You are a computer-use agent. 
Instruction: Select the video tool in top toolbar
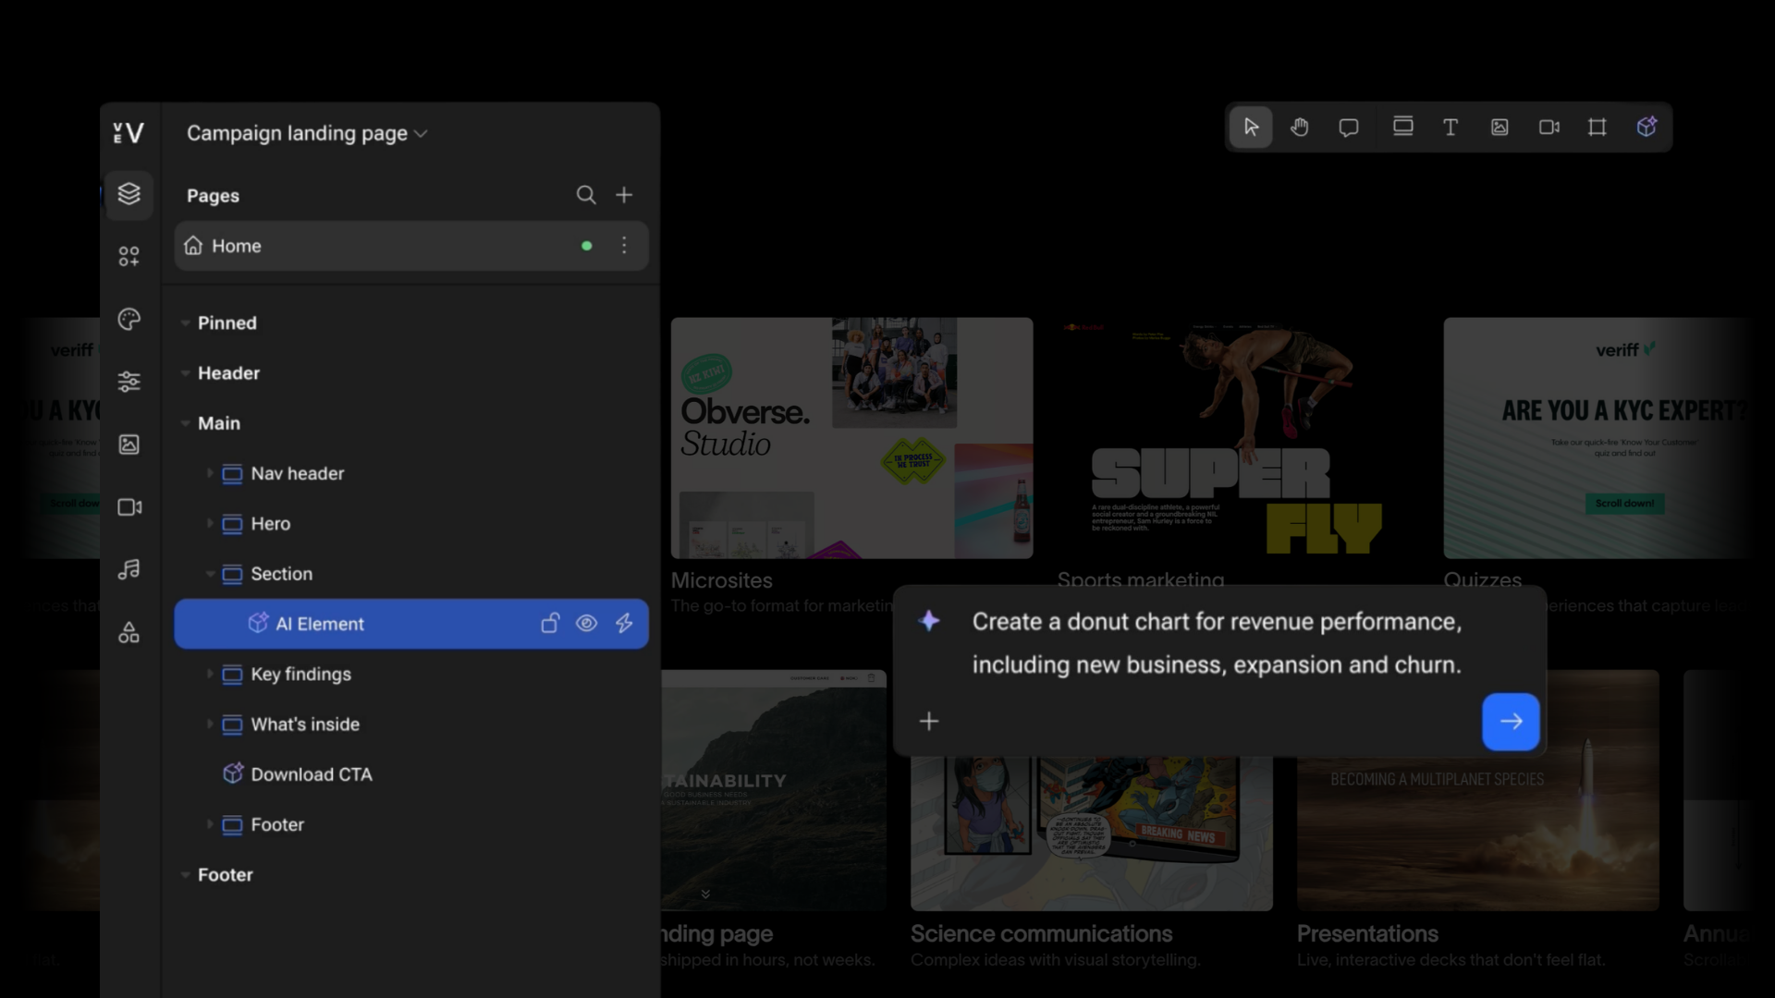[1549, 128]
